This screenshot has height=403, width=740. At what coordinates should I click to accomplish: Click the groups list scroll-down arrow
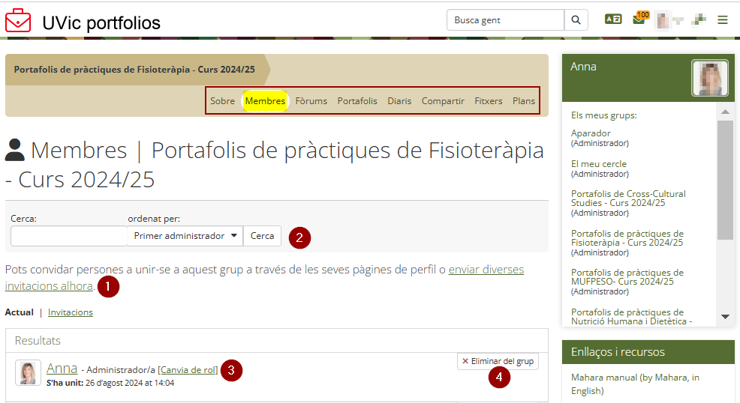(726, 317)
